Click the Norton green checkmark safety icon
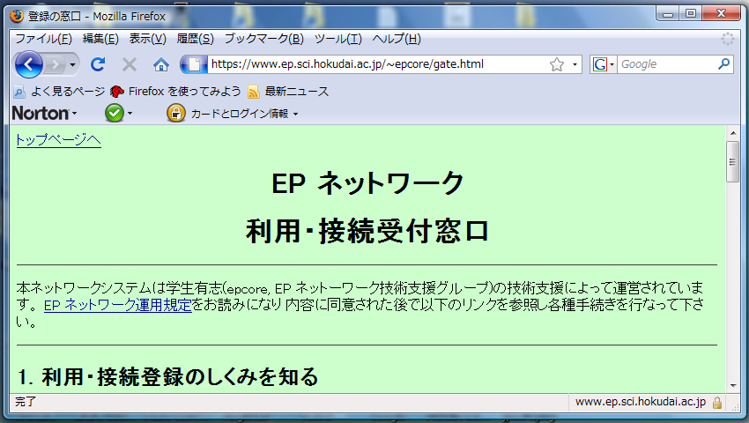 [x=115, y=114]
